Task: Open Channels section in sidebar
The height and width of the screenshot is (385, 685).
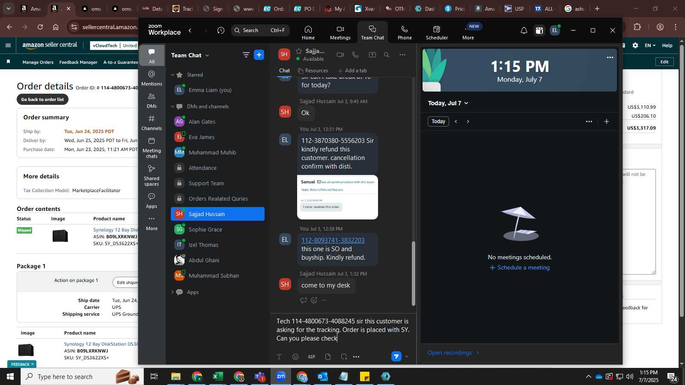Action: [152, 122]
